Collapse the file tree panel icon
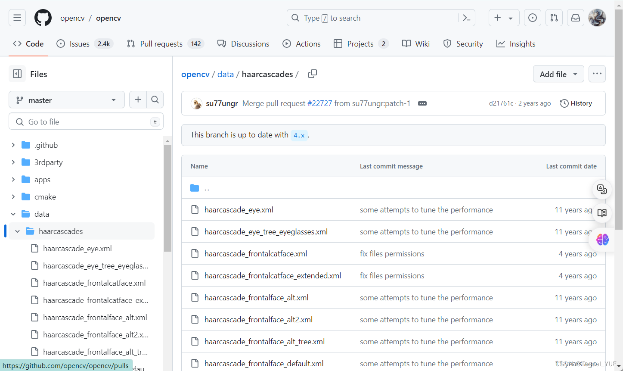This screenshot has width=623, height=371. coord(17,74)
